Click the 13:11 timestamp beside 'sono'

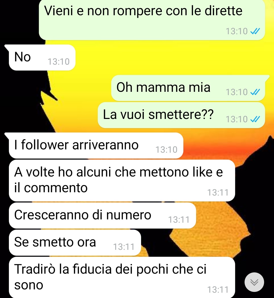pos(218,290)
